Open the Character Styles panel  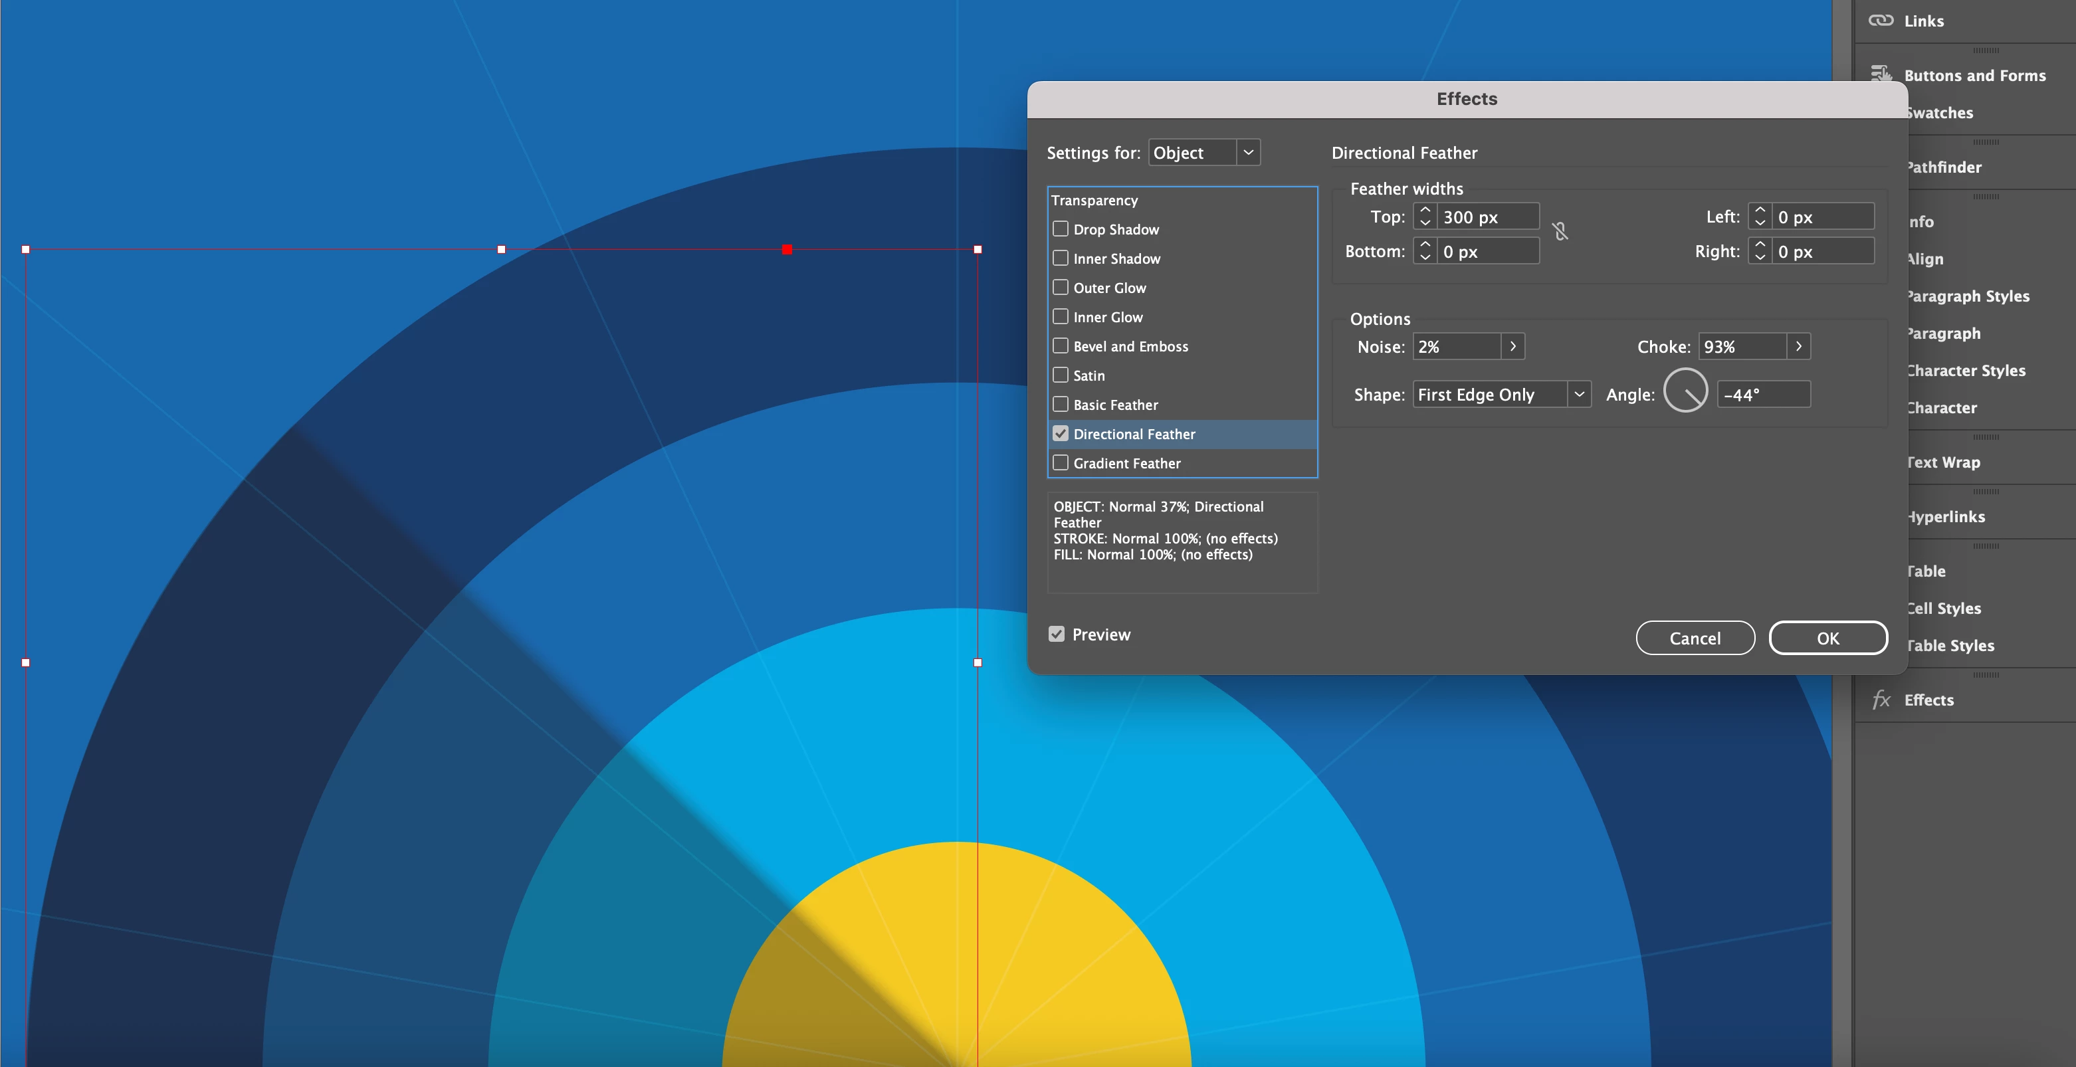(x=1966, y=370)
